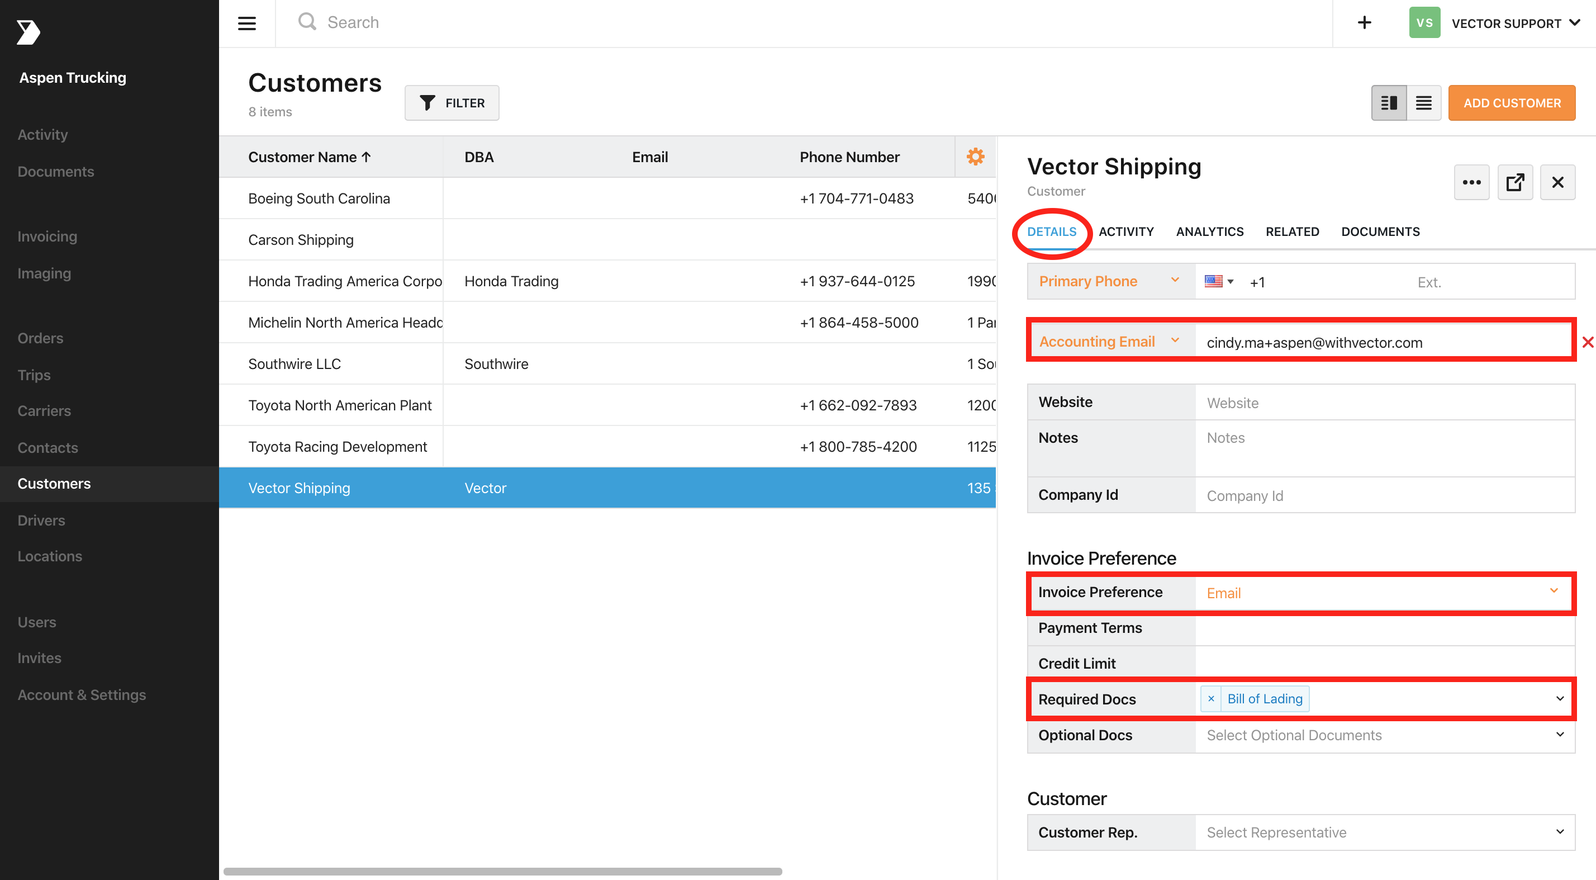The image size is (1596, 880).
Task: Switch to the Analytics tab
Action: [1209, 232]
